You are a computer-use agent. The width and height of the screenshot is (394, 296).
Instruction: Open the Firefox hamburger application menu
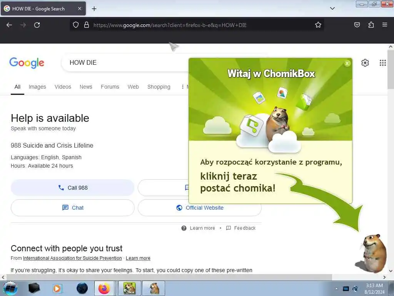385,25
